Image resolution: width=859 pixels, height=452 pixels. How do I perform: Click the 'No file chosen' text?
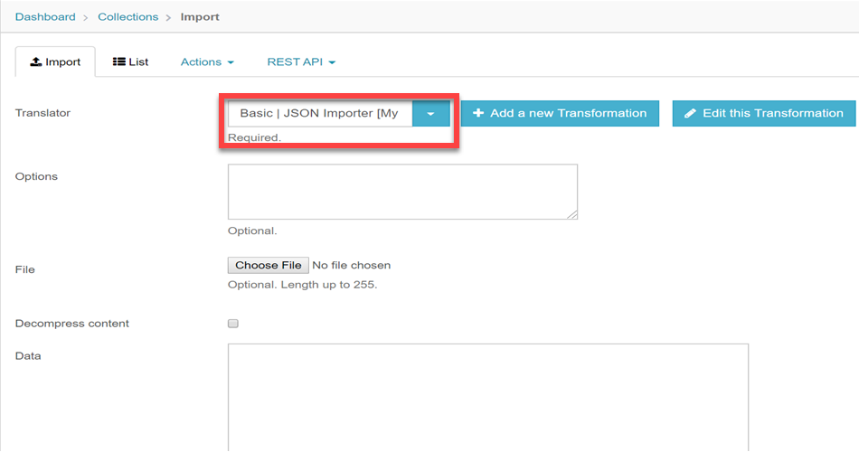(x=351, y=265)
